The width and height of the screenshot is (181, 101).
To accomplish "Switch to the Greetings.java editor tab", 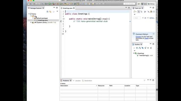I will point(68,8).
